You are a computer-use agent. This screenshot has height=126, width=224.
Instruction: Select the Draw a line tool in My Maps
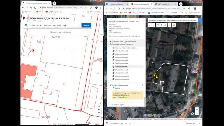tap(165, 25)
